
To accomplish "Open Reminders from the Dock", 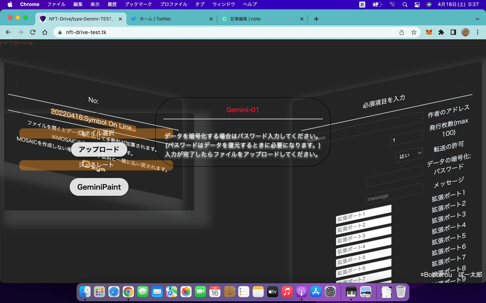I will coord(243,291).
